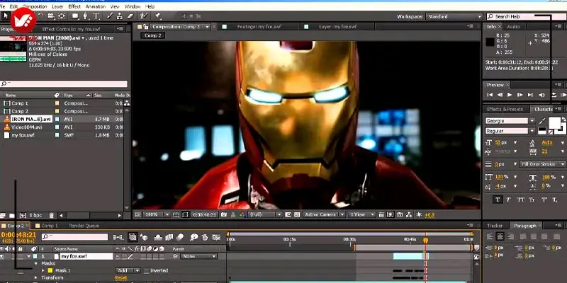
Task: Open the Fill Over Stroke dropdown
Action: click(x=542, y=164)
